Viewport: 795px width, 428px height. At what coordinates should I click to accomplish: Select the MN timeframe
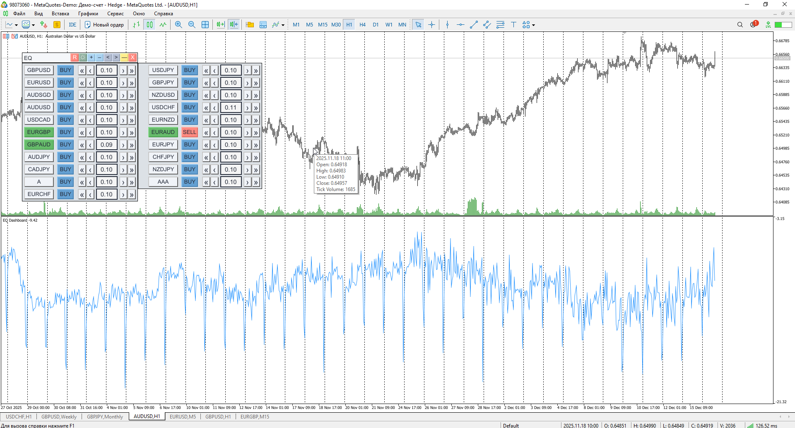402,25
